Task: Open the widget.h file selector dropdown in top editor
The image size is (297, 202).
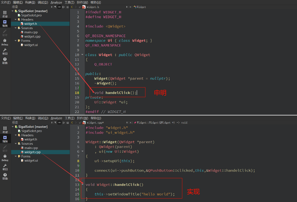Action: pos(127,7)
